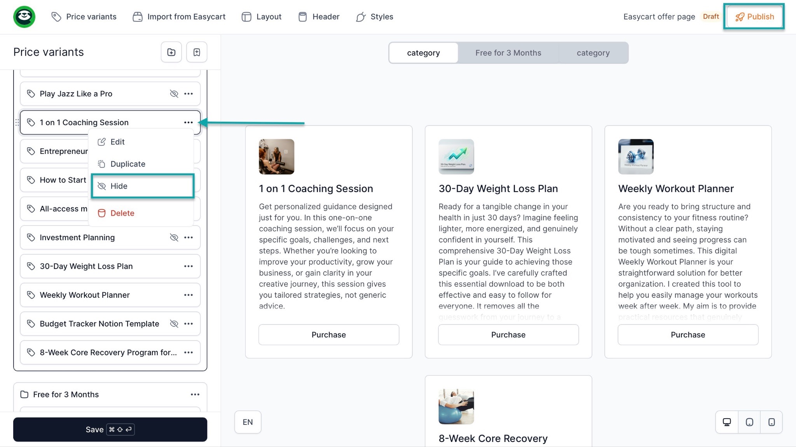Open options menu for Weekly Workout Planner

point(189,295)
